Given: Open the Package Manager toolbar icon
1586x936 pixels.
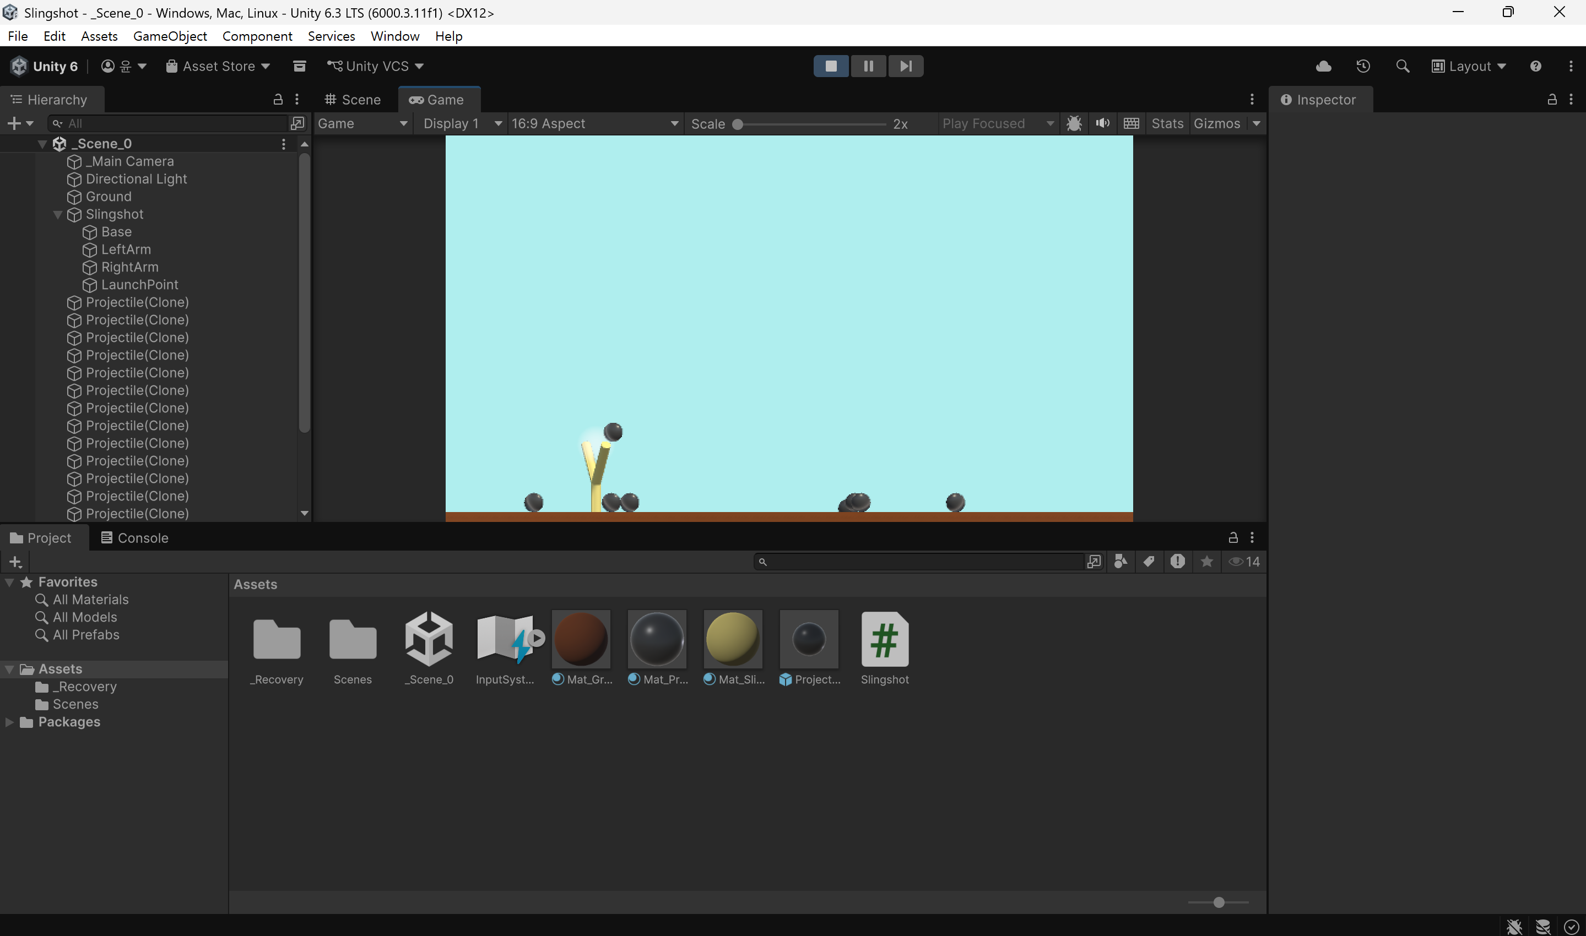Looking at the screenshot, I should tap(300, 66).
